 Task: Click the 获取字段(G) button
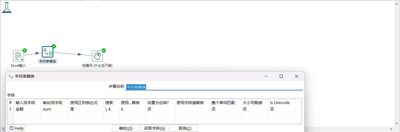(x=155, y=128)
